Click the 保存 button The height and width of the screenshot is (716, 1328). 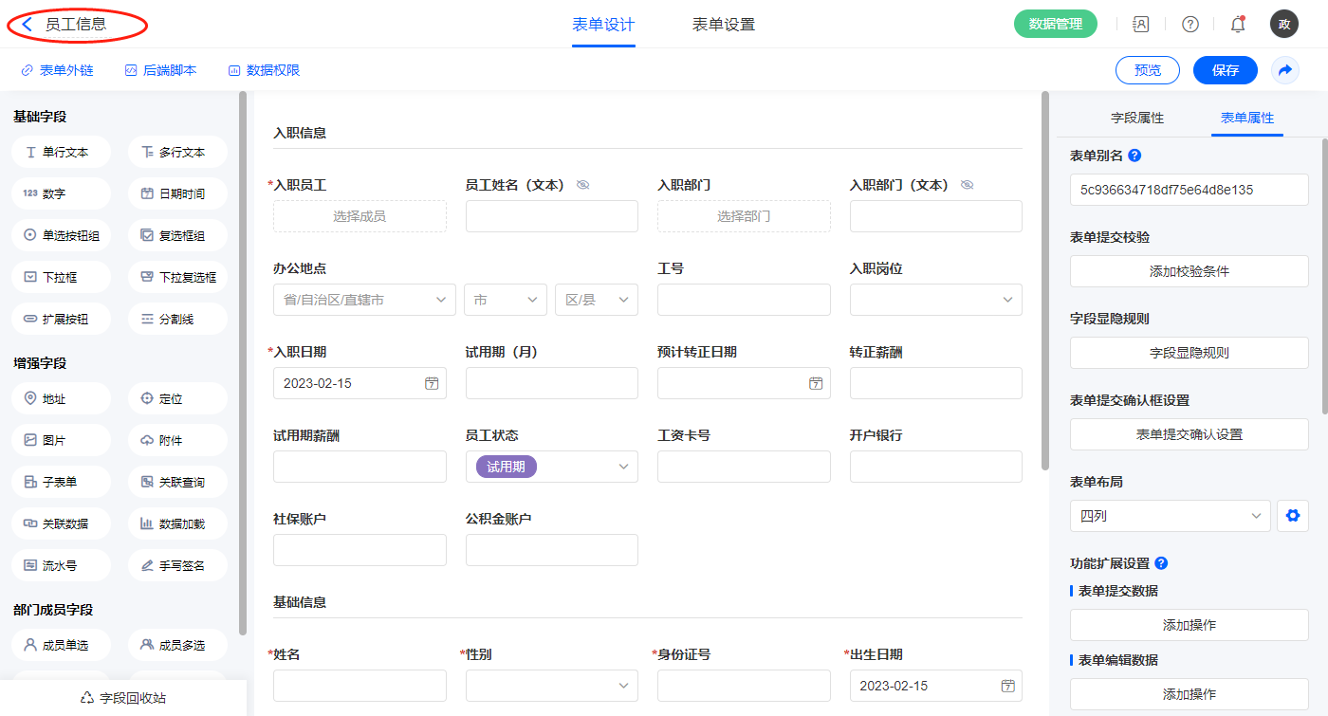coord(1225,70)
